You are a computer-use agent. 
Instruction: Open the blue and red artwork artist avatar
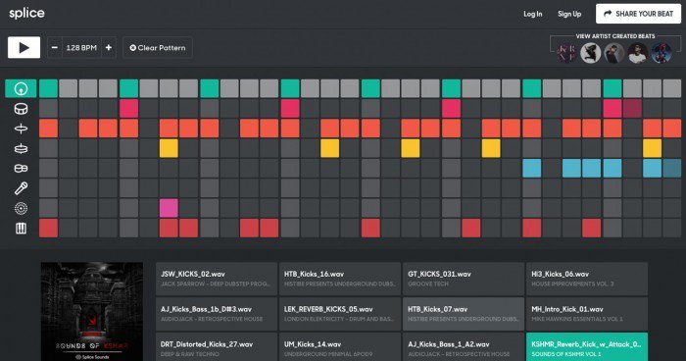(x=661, y=53)
